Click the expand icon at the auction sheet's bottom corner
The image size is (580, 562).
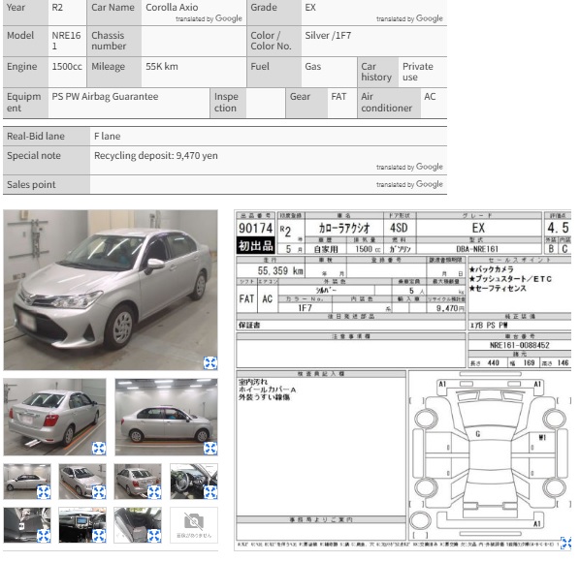566,543
